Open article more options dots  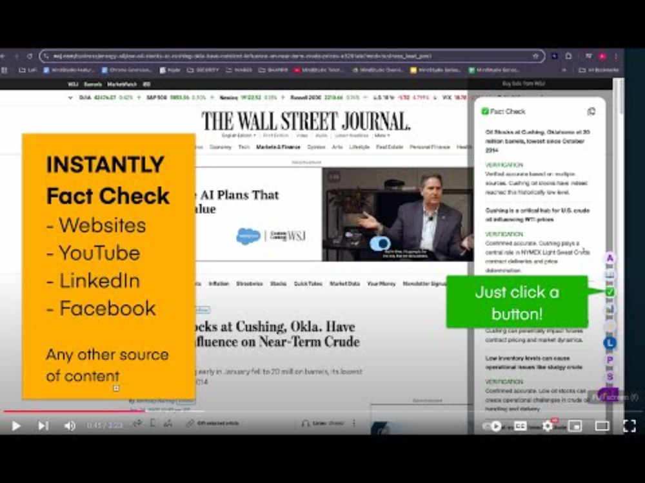click(x=353, y=423)
